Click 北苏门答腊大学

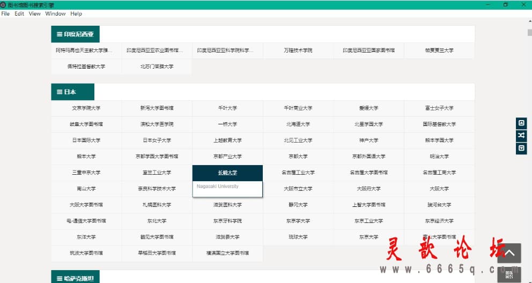(x=157, y=66)
